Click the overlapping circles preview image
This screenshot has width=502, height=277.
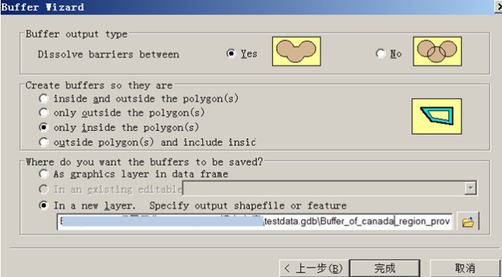(437, 51)
